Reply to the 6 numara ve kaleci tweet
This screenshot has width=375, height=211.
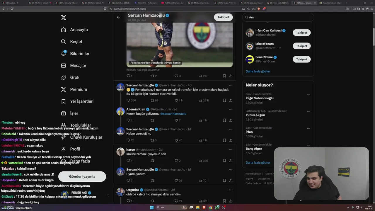(128, 100)
